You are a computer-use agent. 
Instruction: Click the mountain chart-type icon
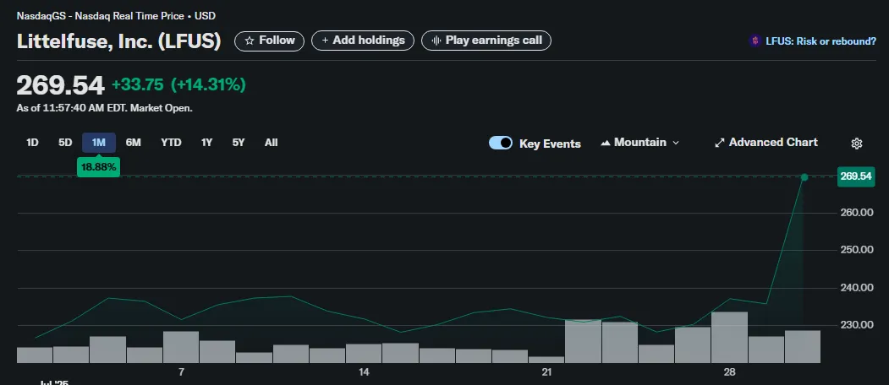click(605, 143)
